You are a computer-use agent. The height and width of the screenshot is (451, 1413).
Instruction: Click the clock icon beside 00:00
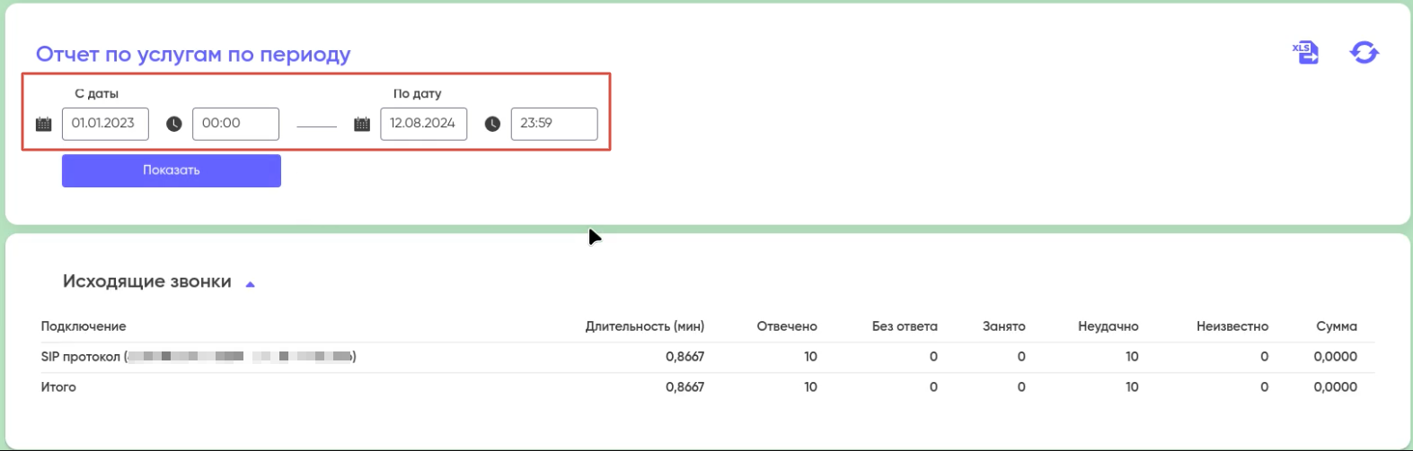tap(174, 124)
